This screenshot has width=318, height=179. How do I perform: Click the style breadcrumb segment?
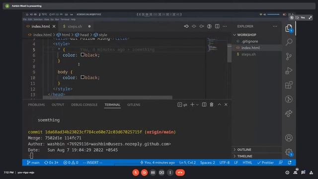(x=103, y=35)
